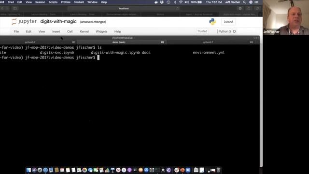Open Spotlight search magnifier in menu bar
Viewport: 309px width, 174px height.
(x=245, y=2)
